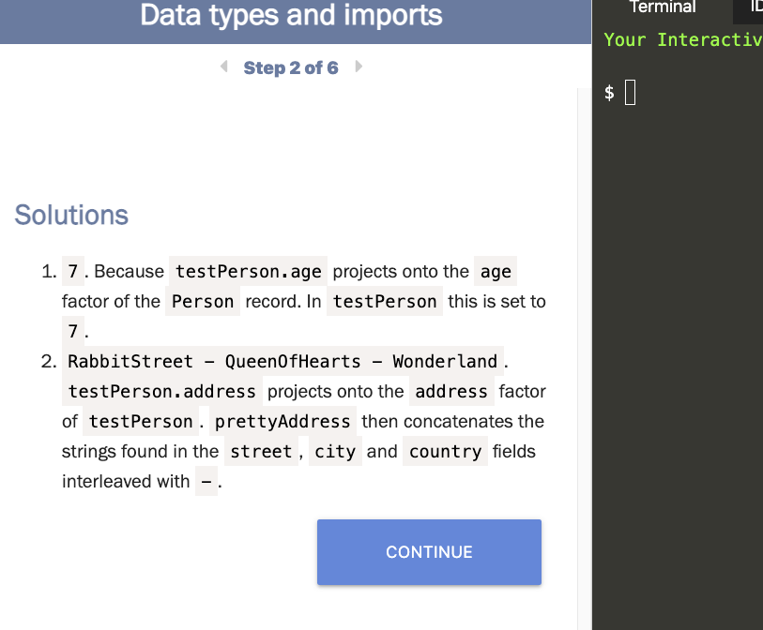Switch to the Terminal tab
Image resolution: width=763 pixels, height=630 pixels.
point(663,7)
